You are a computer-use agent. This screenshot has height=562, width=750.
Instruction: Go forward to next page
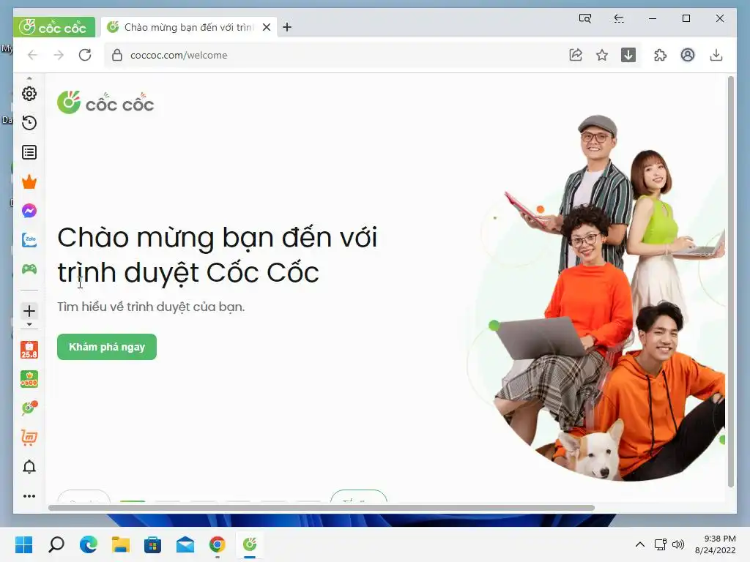pyautogui.click(x=59, y=55)
